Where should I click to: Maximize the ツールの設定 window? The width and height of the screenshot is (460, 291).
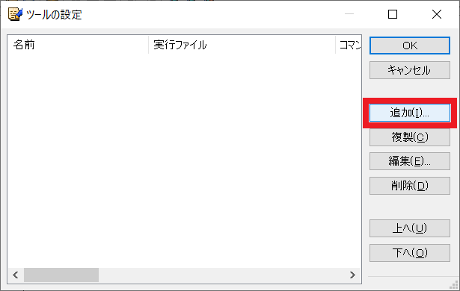click(393, 14)
